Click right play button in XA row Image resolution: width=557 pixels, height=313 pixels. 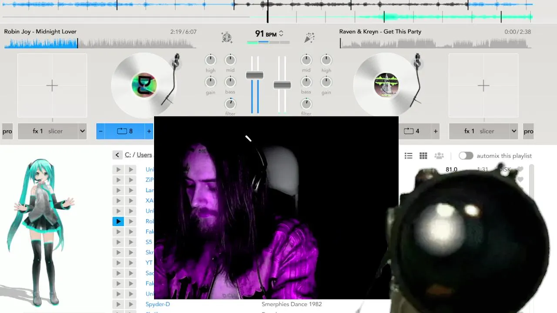[131, 200]
